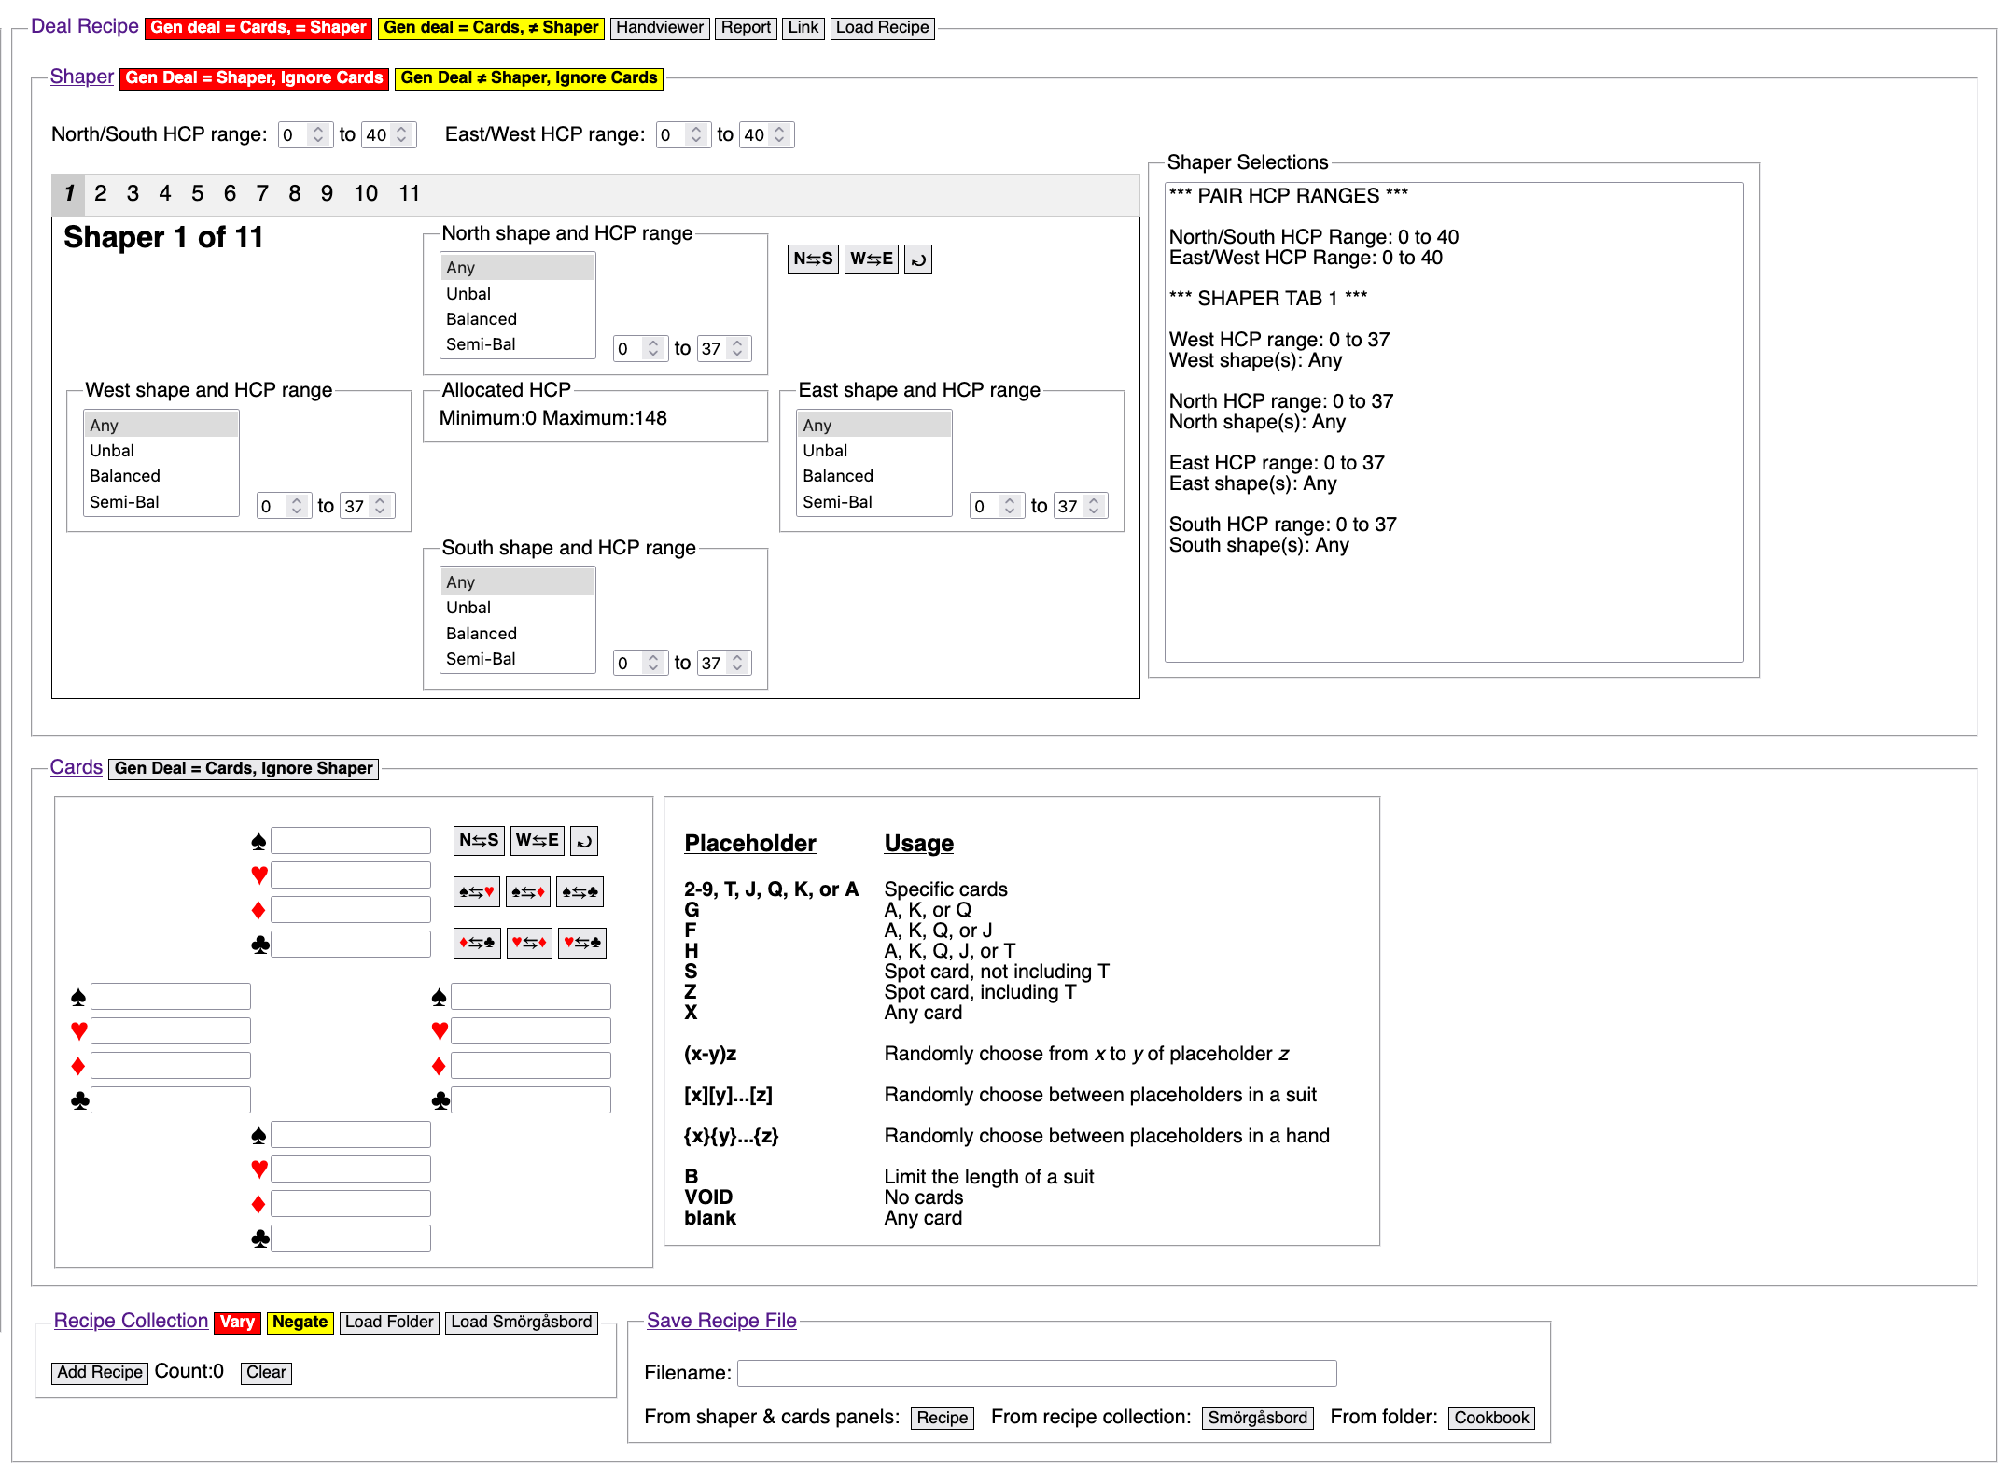Viewport: 2012px width, 1484px height.
Task: Select Unbal in East shape list
Action: [874, 451]
